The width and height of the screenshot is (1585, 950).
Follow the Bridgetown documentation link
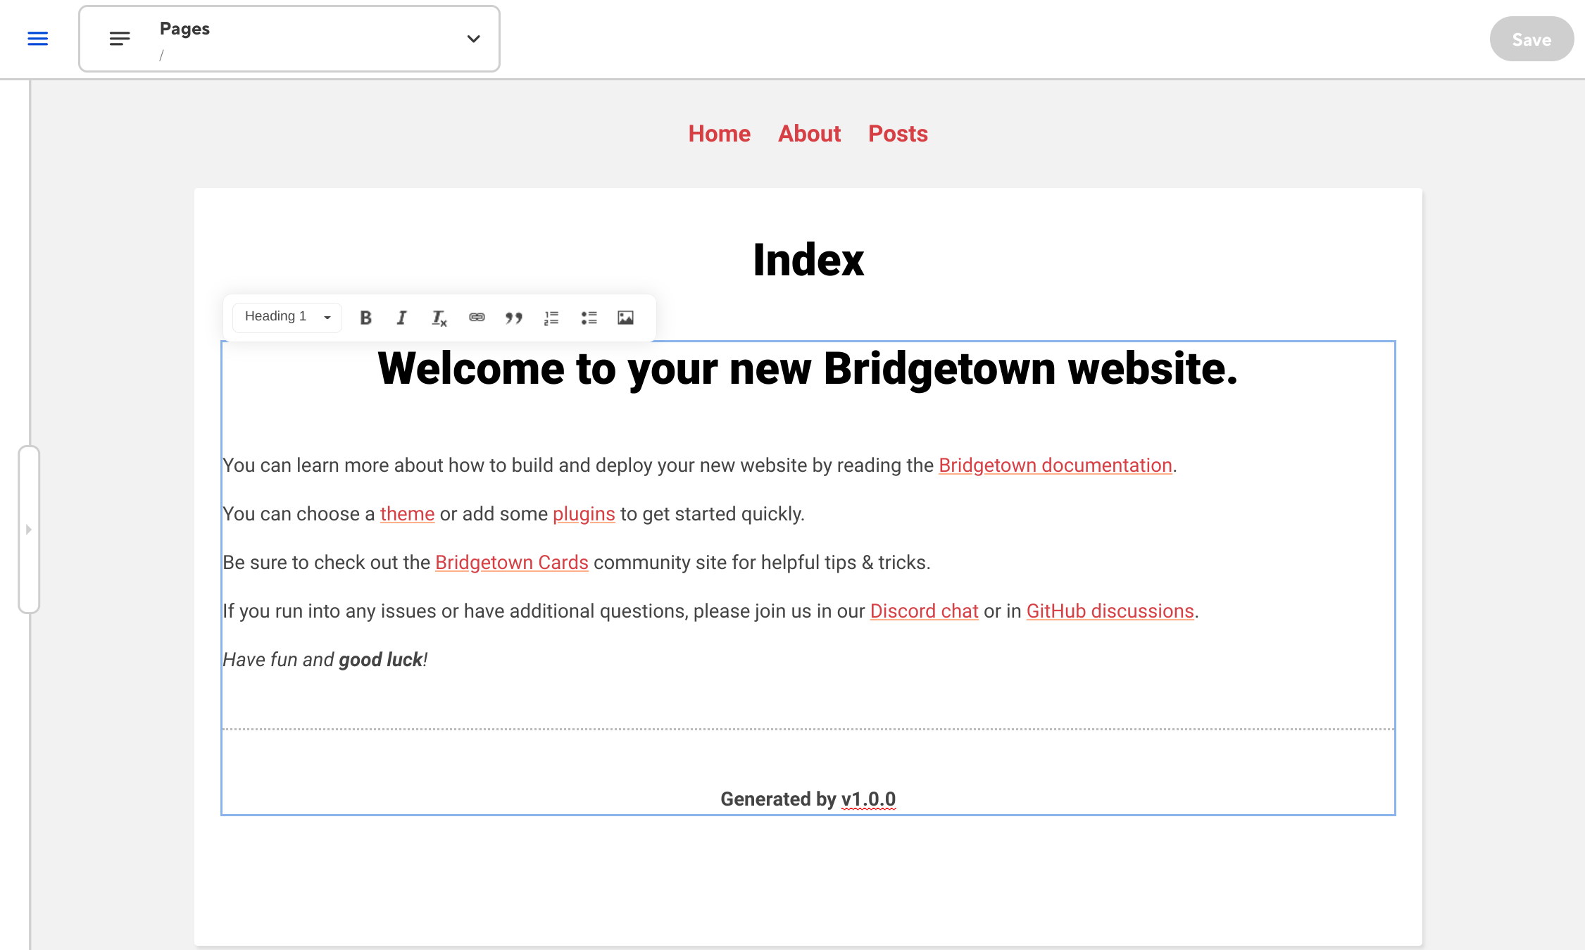coord(1055,465)
